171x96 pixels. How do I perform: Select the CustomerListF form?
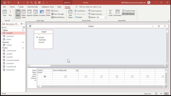13,67
